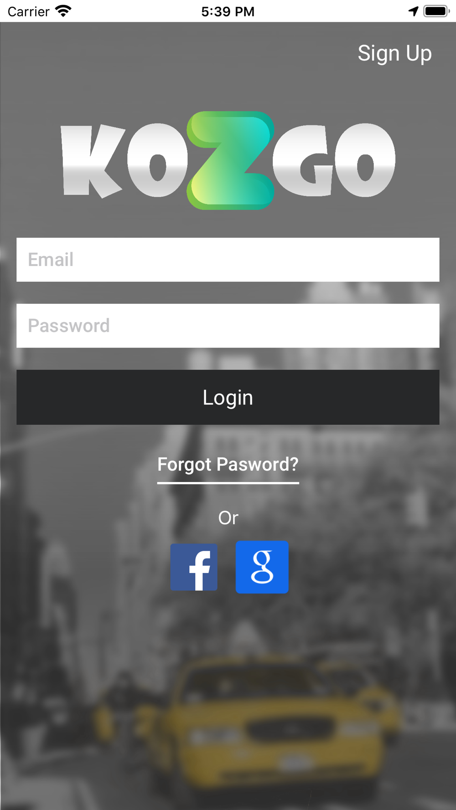456x810 pixels.
Task: Tap the letter K in the logo
Action: 93,161
